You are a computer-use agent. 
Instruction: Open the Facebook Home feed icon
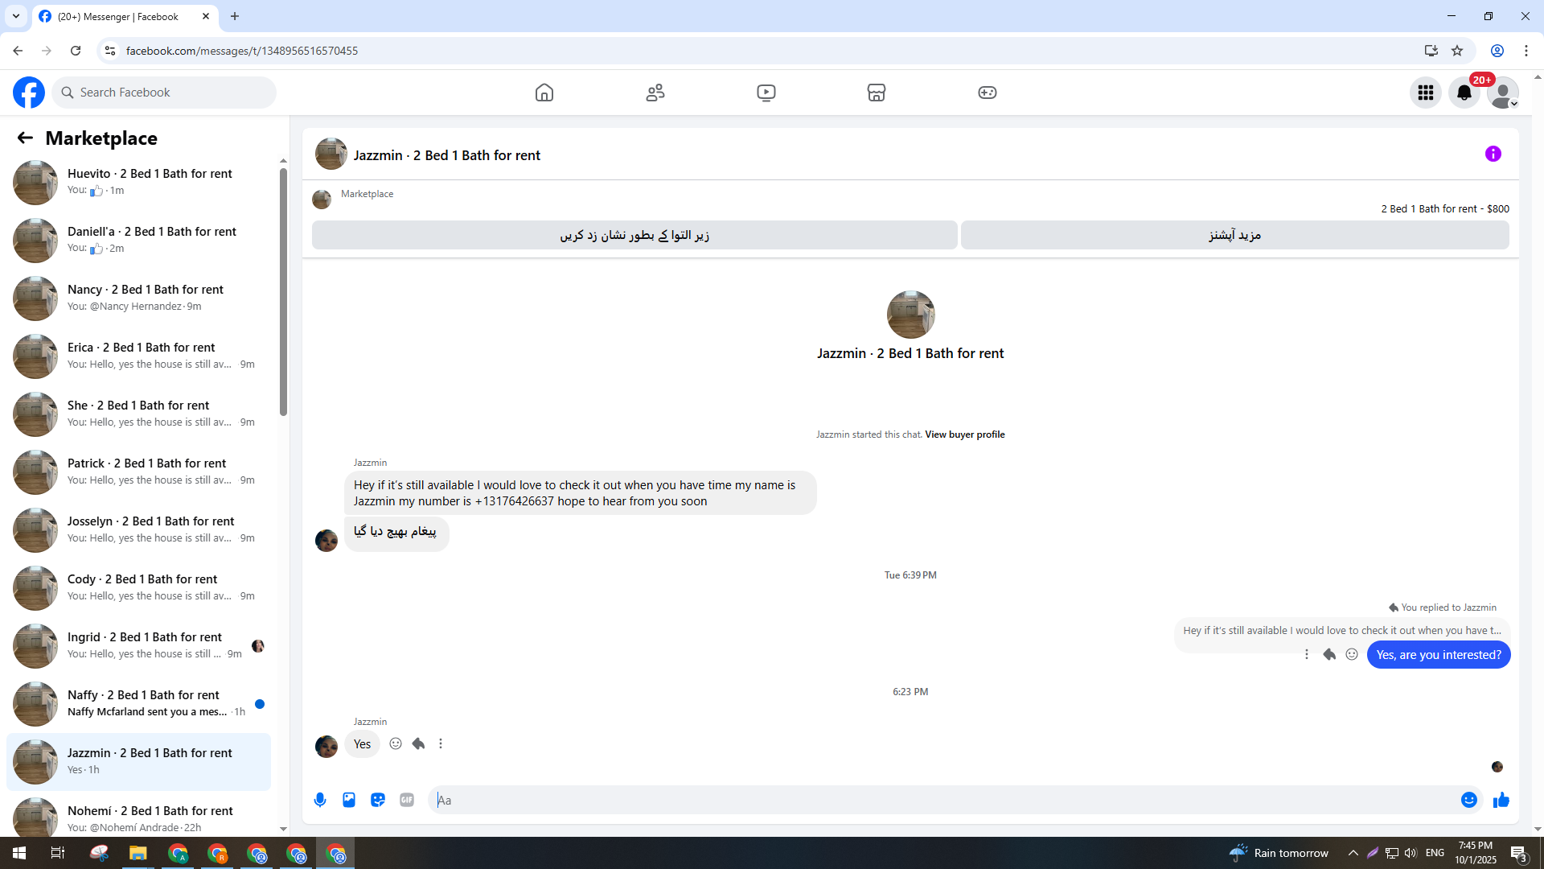tap(544, 93)
